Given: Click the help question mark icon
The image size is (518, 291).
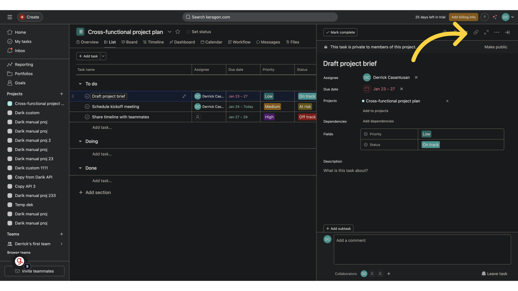Looking at the screenshot, I should (485, 17).
